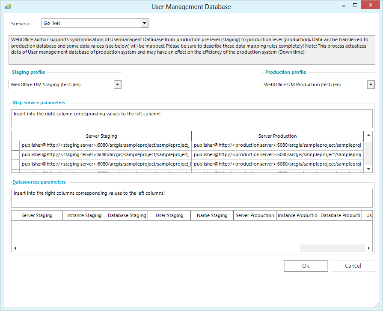The width and height of the screenshot is (383, 311).
Task: Click the Datasources parameters group label
Action: pyautogui.click(x=39, y=181)
